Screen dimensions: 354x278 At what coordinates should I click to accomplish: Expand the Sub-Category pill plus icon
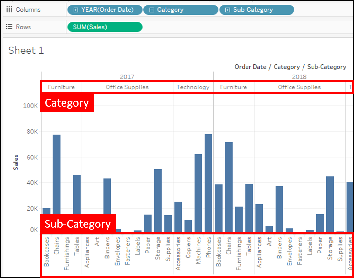coord(227,10)
